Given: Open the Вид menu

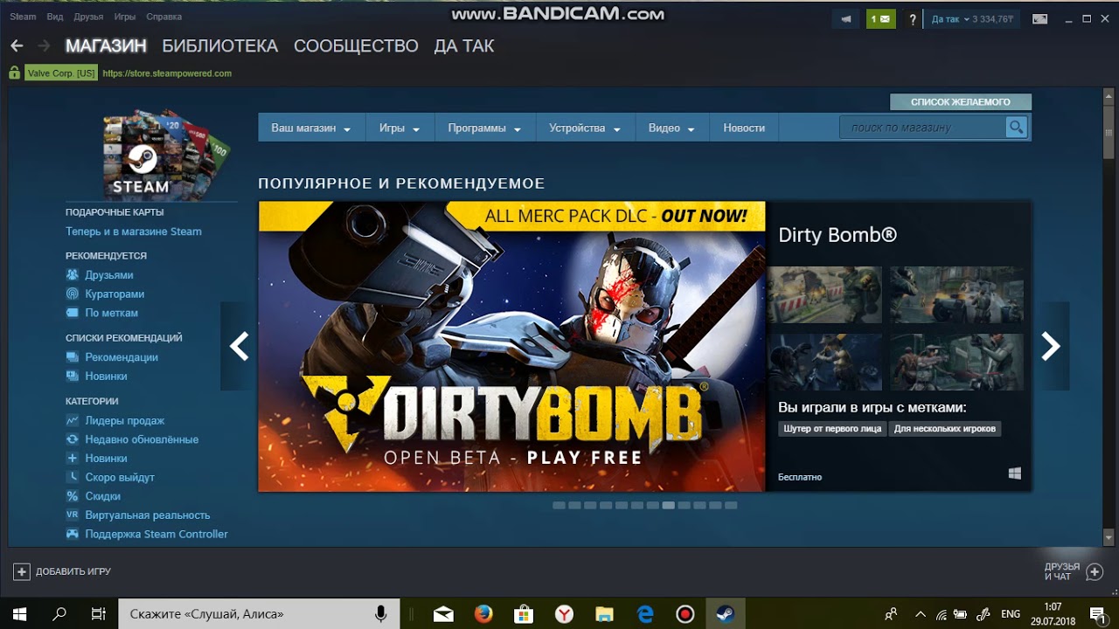Looking at the screenshot, I should pos(55,17).
